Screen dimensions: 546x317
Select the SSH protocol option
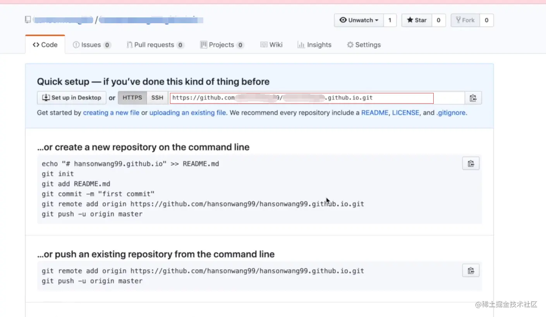pos(157,98)
